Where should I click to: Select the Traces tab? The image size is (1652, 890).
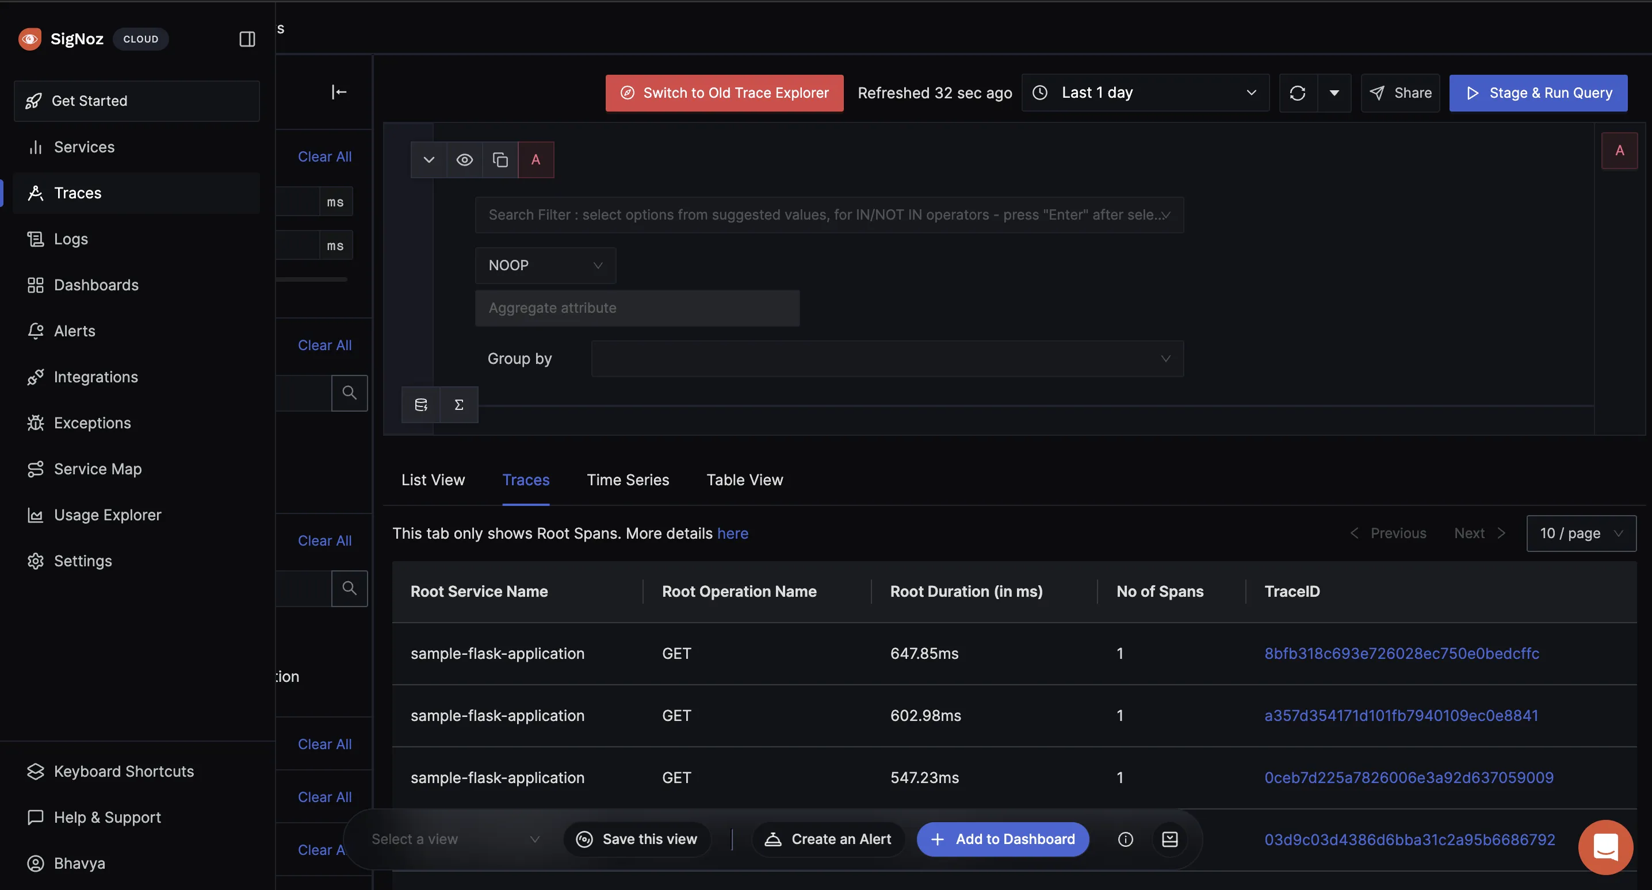[x=526, y=479]
